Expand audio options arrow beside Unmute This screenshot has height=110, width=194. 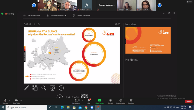pos(9,100)
